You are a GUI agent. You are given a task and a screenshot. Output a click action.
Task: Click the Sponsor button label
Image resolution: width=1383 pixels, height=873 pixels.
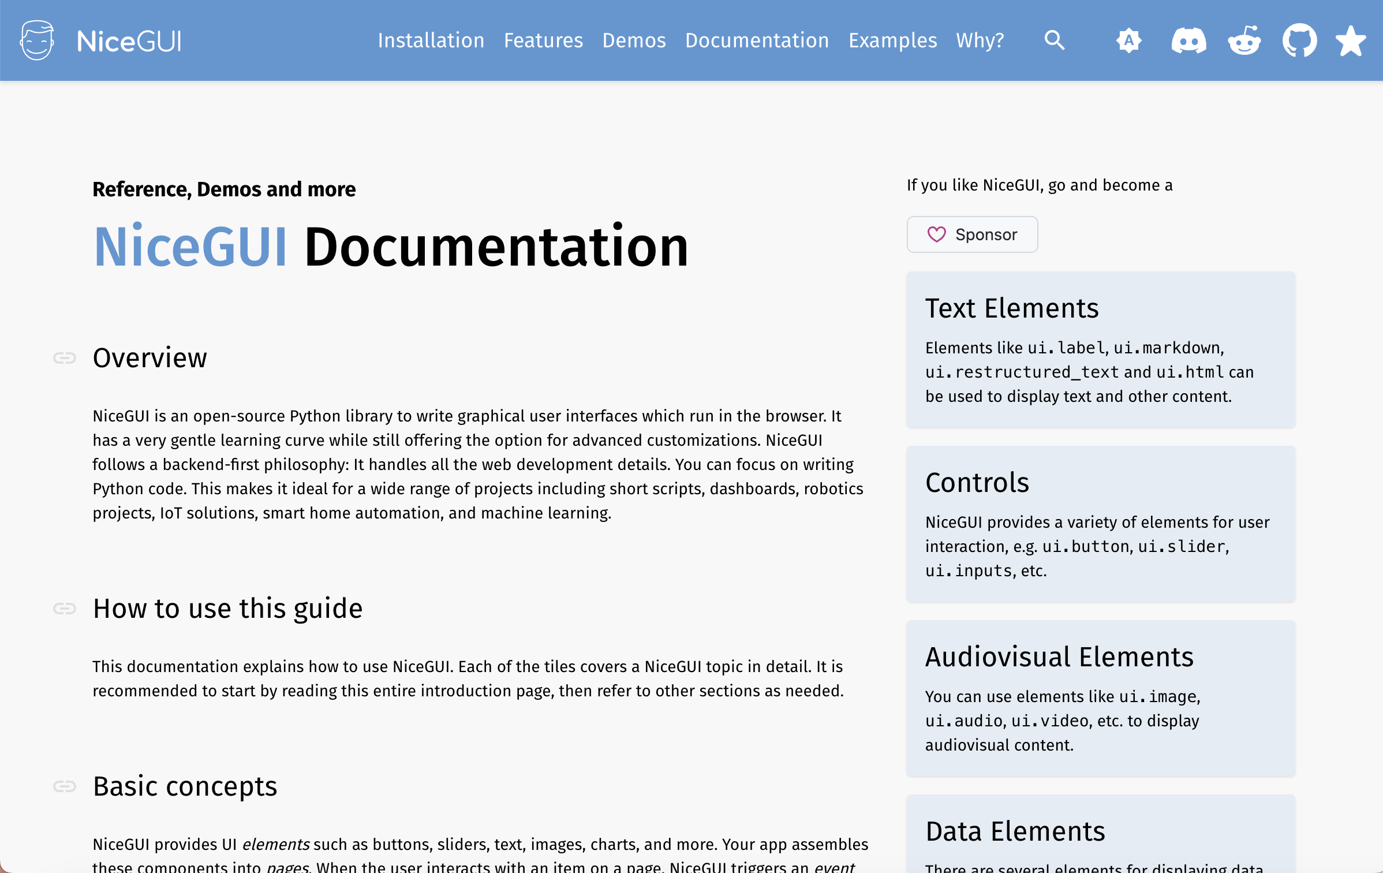pyautogui.click(x=986, y=234)
